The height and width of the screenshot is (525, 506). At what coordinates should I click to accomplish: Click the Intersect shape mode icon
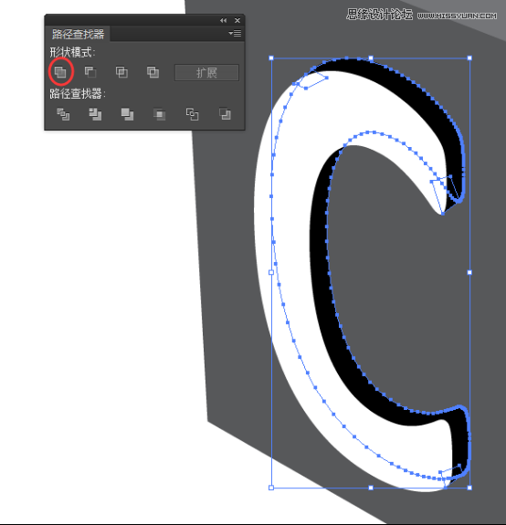click(x=121, y=72)
